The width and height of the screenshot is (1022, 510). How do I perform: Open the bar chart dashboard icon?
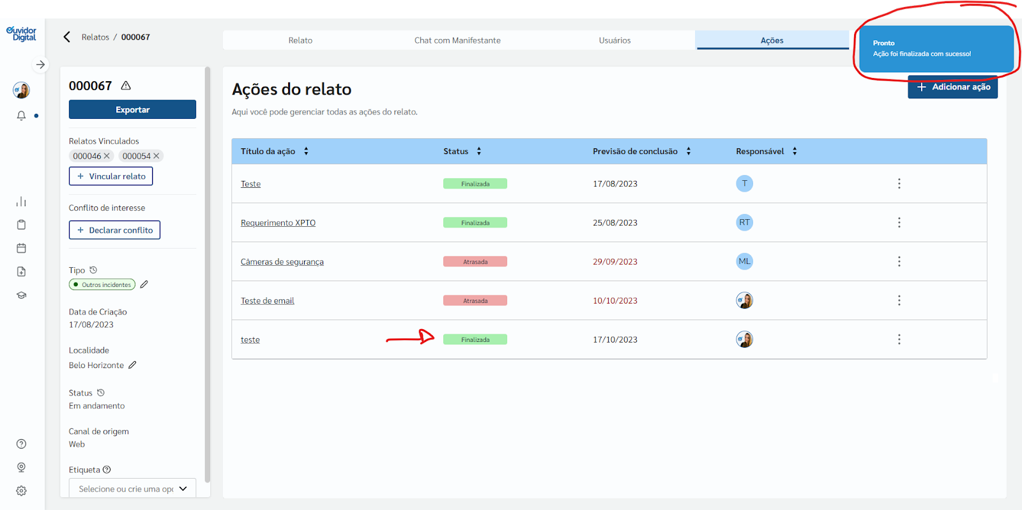tap(21, 202)
